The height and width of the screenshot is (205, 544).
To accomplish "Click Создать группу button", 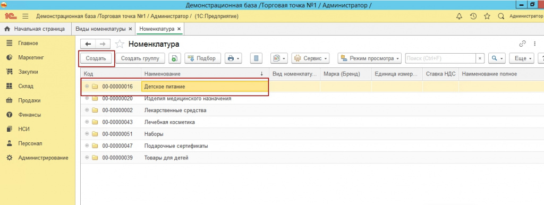I will [140, 58].
